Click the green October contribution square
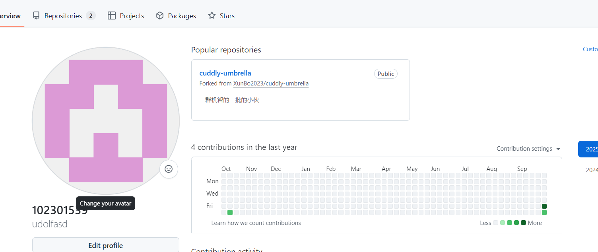Screen dimensions: 598x252 tap(230, 213)
